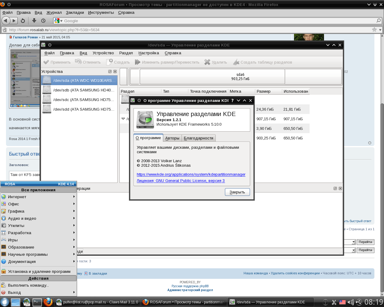
Task: Expand the Офис submenu in ROSA menu
Action: 38,204
